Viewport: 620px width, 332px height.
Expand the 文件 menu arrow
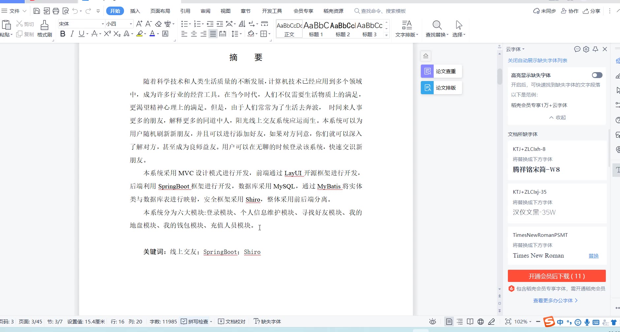24,11
